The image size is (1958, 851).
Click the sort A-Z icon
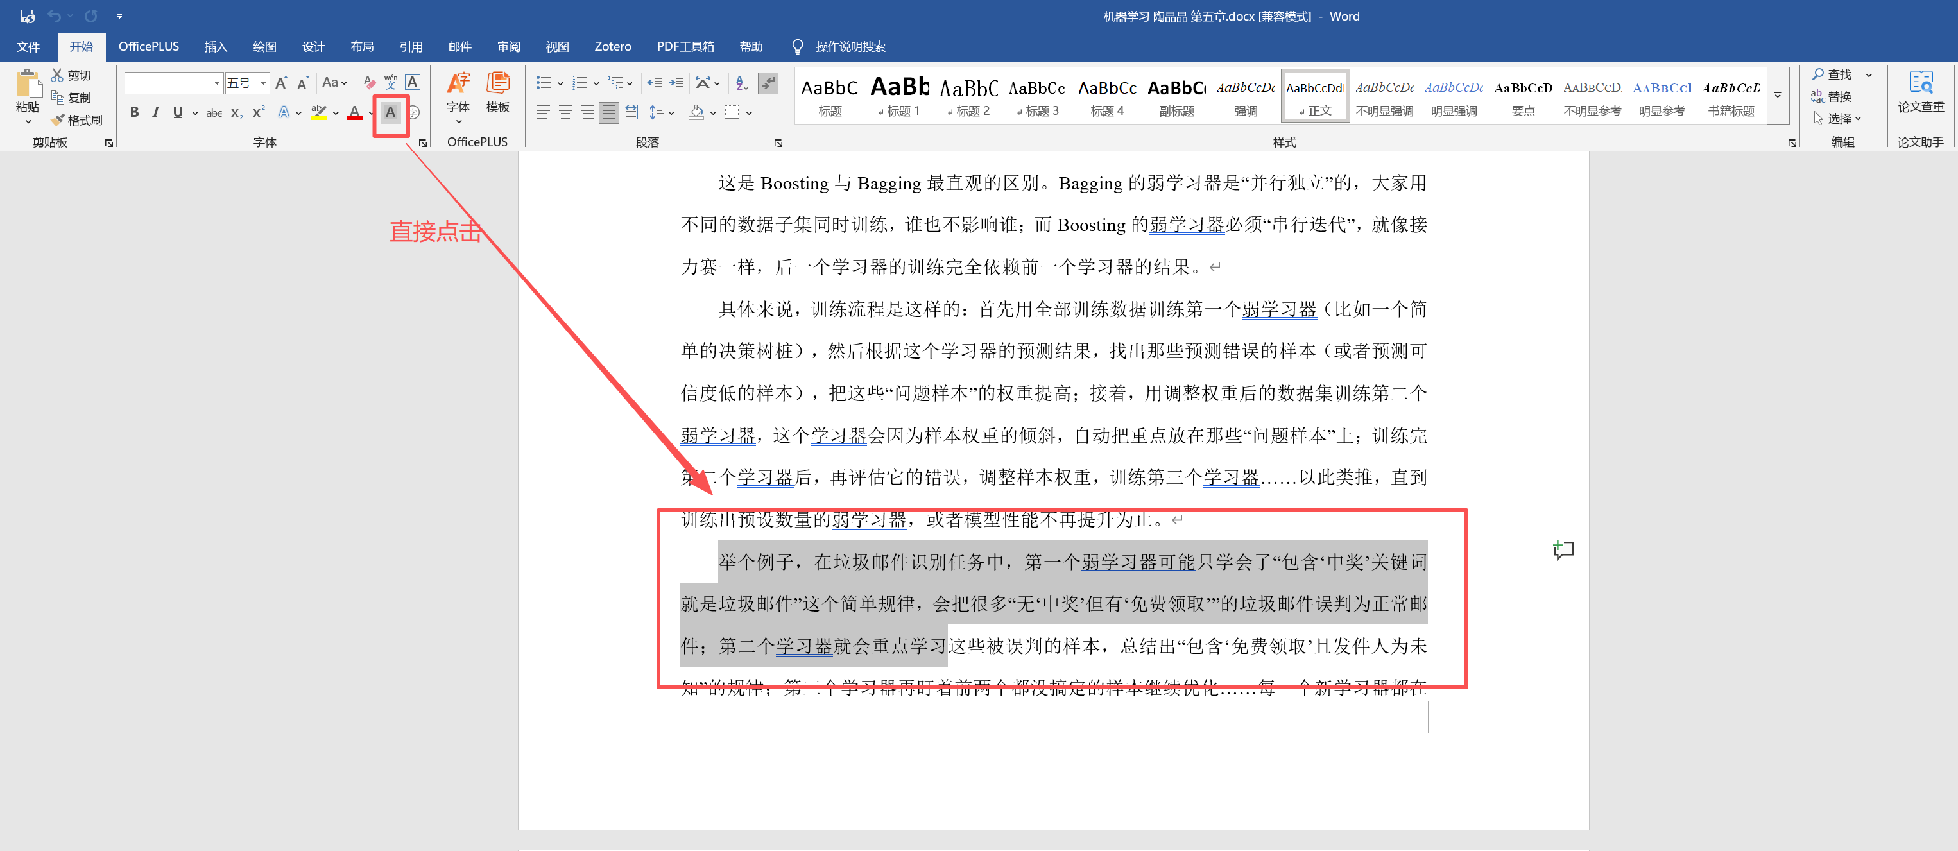click(742, 82)
